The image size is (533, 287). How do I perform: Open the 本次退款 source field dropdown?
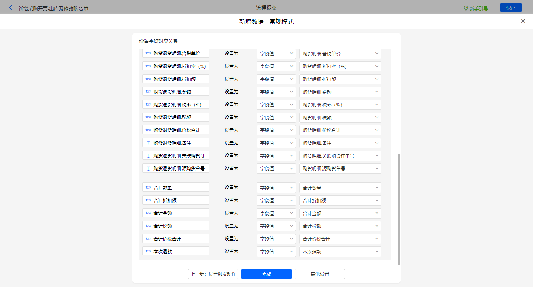[x=340, y=252]
